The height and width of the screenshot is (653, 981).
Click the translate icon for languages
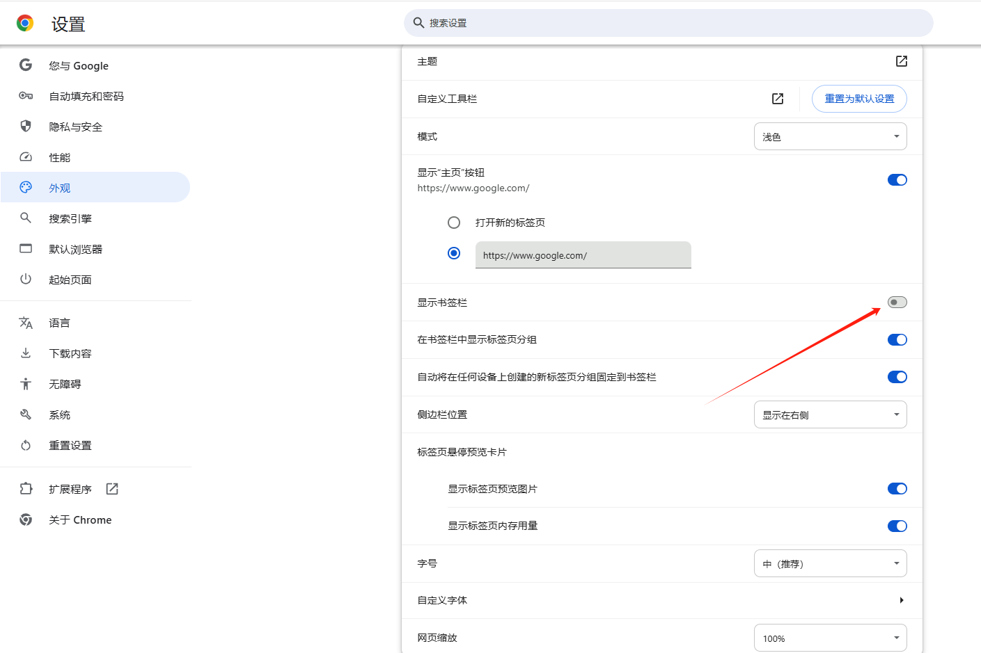[x=26, y=323]
